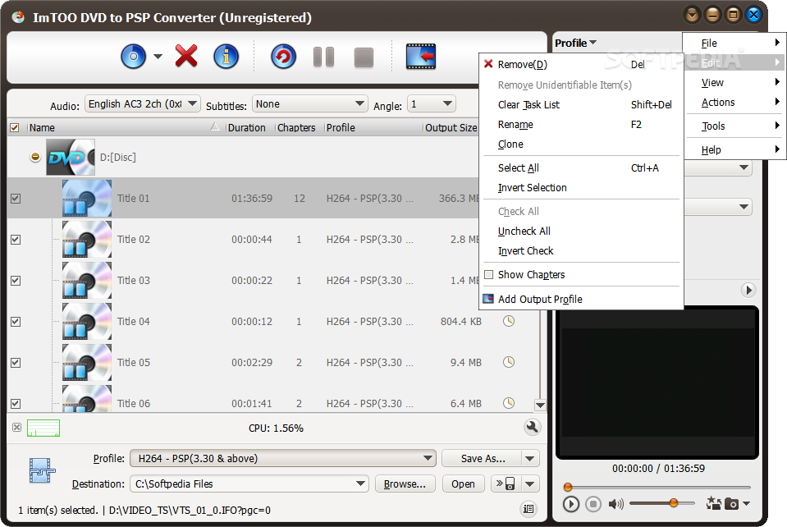
Task: Click the preview Stop button
Action: coord(593,503)
